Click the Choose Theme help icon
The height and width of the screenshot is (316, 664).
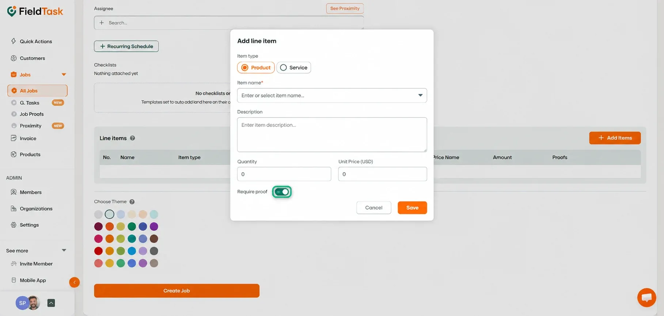click(132, 202)
